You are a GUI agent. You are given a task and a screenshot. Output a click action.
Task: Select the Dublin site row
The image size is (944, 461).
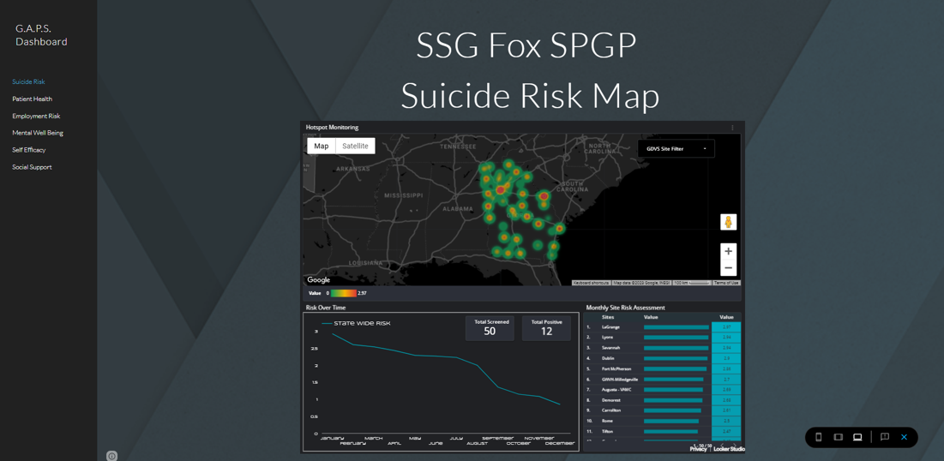[662, 359]
